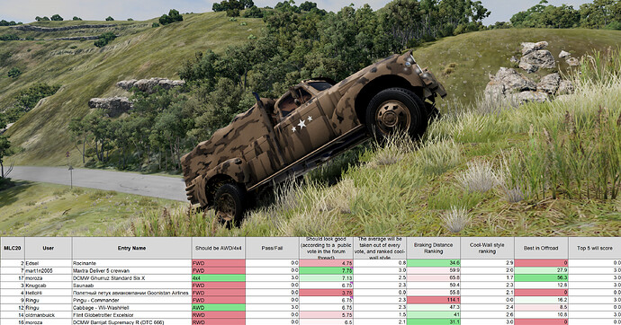Select the MLC20 number 17 cell
The width and height of the screenshot is (621, 325).
[x=13, y=278]
